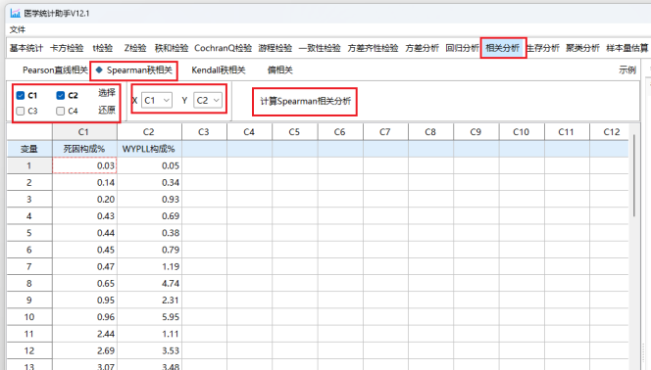651x370 pixels.
Task: Go to 一致性检验 tab
Action: (320, 48)
